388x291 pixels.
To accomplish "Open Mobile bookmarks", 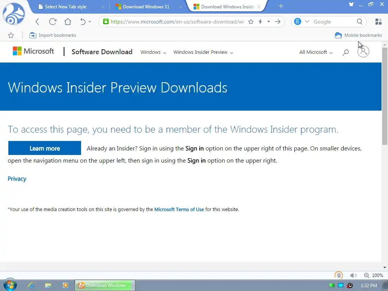I will [x=358, y=35].
